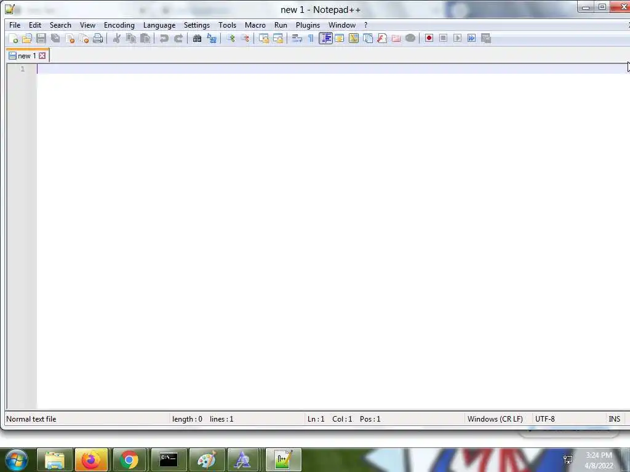
Task: Start macro recording with red Record icon
Action: click(429, 39)
